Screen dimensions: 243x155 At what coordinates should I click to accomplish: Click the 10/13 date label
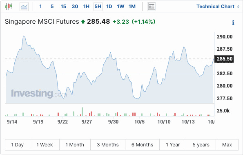tap(188, 122)
